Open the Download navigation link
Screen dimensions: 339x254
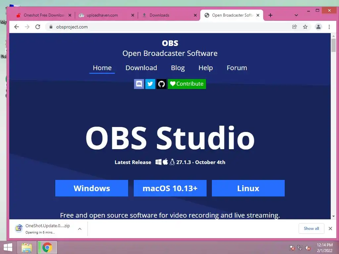coord(141,68)
